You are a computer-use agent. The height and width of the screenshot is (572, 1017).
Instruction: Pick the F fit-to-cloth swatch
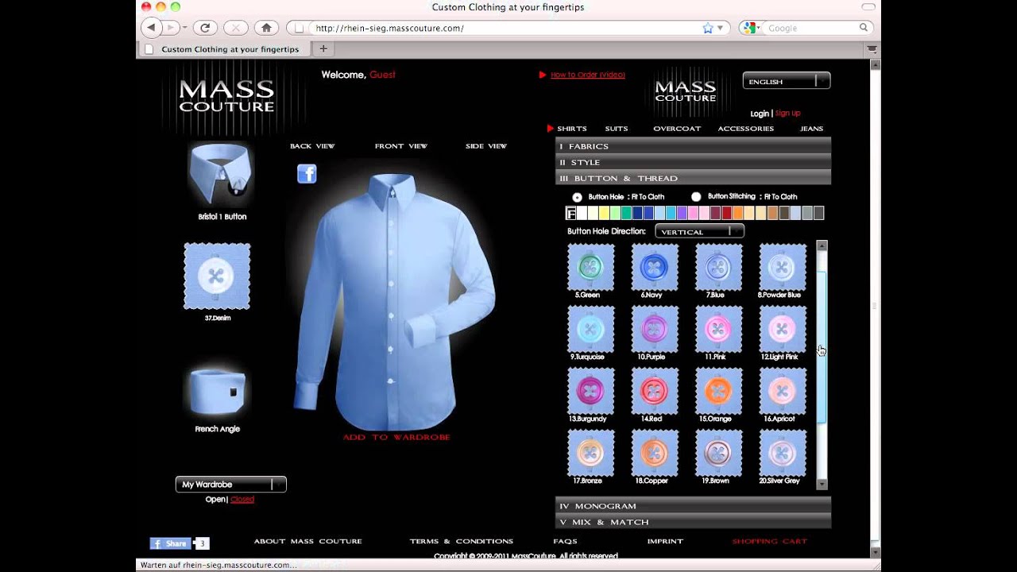[570, 213]
